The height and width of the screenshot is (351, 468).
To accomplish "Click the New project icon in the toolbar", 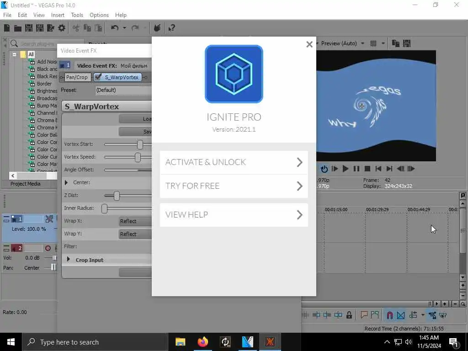I will click(x=7, y=28).
